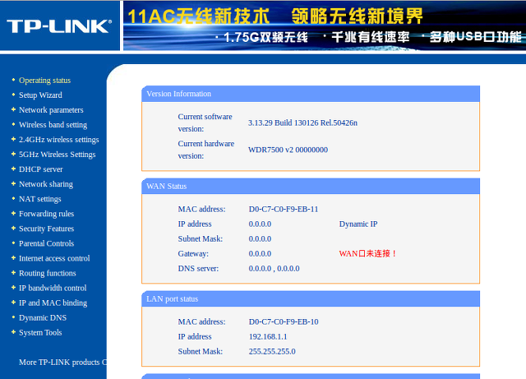Open NAT settings page
526x379 pixels.
click(x=40, y=199)
